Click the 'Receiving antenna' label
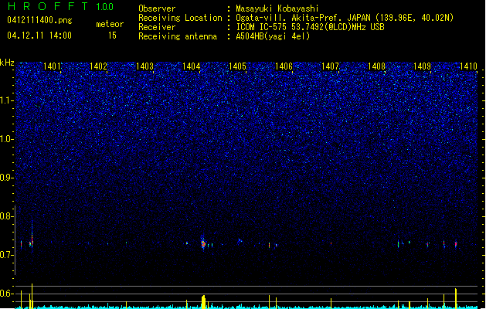Viewport: 486px width, 309px height. pos(178,36)
